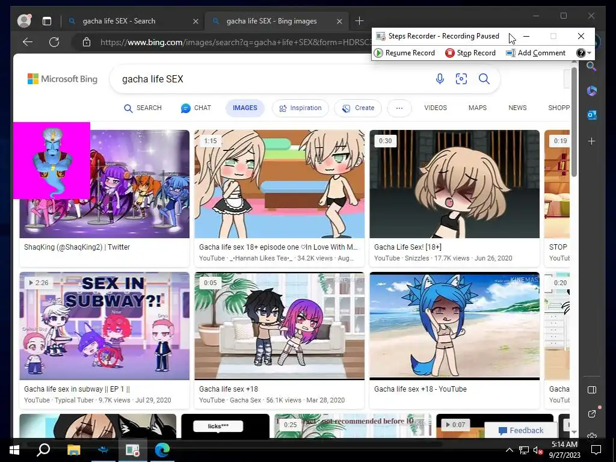Switch to the SEARCH results tab

click(143, 108)
